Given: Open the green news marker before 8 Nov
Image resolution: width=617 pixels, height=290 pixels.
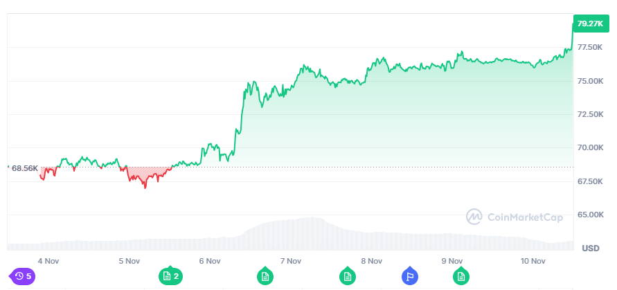Looking at the screenshot, I should pos(345,276).
